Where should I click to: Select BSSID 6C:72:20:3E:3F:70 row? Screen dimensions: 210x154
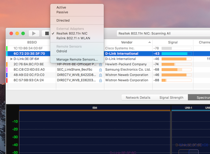[x=29, y=53]
